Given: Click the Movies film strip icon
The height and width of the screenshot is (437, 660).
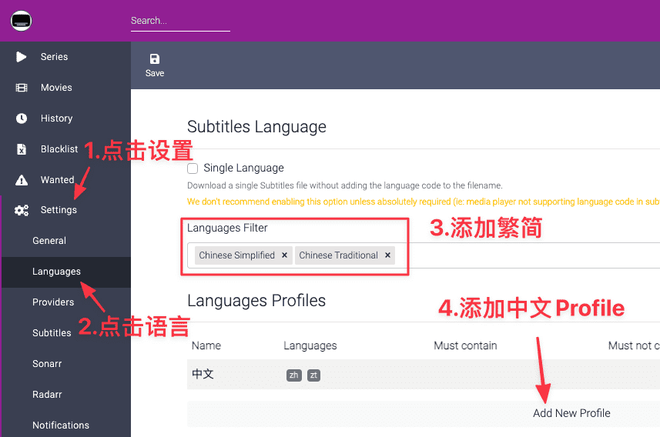Looking at the screenshot, I should pos(22,88).
